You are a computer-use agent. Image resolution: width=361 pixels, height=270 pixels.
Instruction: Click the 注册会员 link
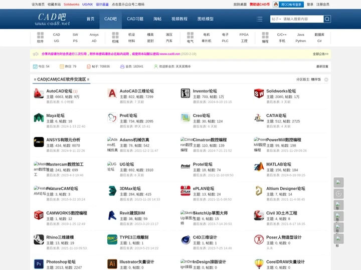coord(323,4)
